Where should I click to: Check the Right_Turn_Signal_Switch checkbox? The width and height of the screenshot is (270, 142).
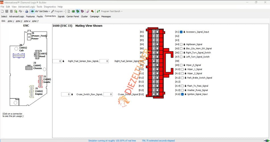(x=181, y=53)
